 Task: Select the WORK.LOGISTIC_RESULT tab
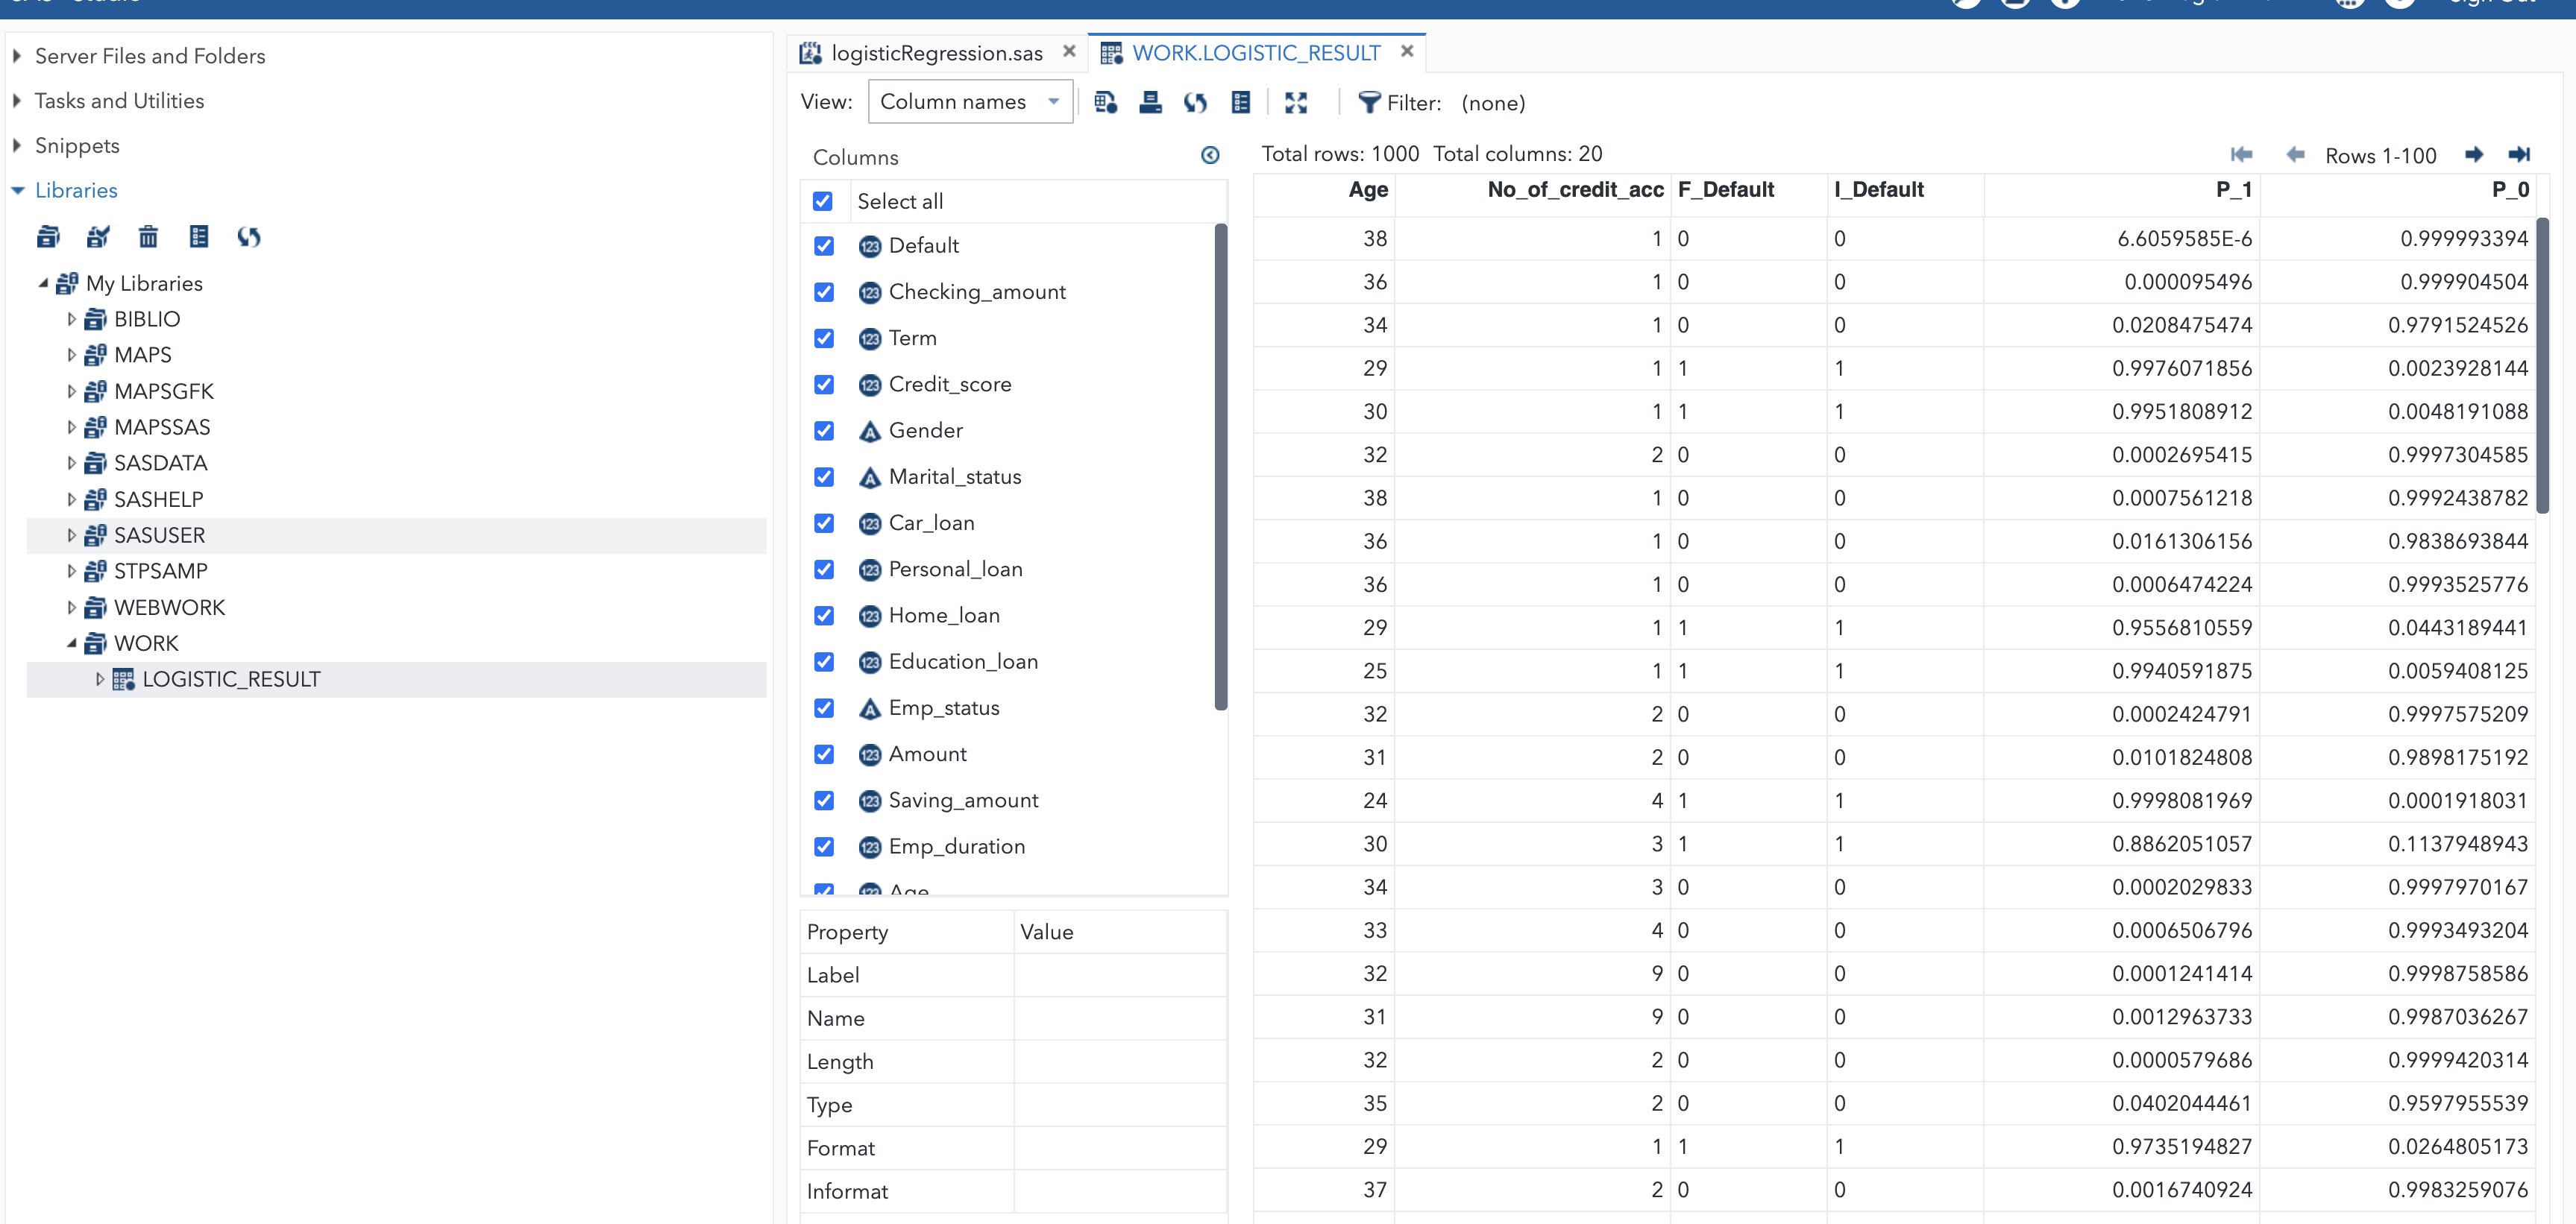pos(1256,53)
